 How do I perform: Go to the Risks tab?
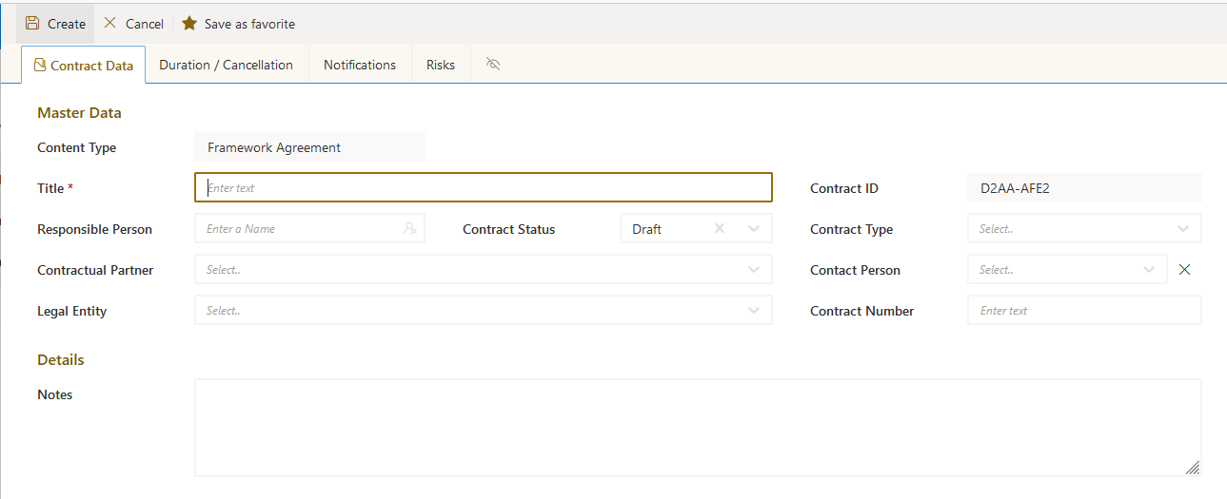tap(441, 65)
